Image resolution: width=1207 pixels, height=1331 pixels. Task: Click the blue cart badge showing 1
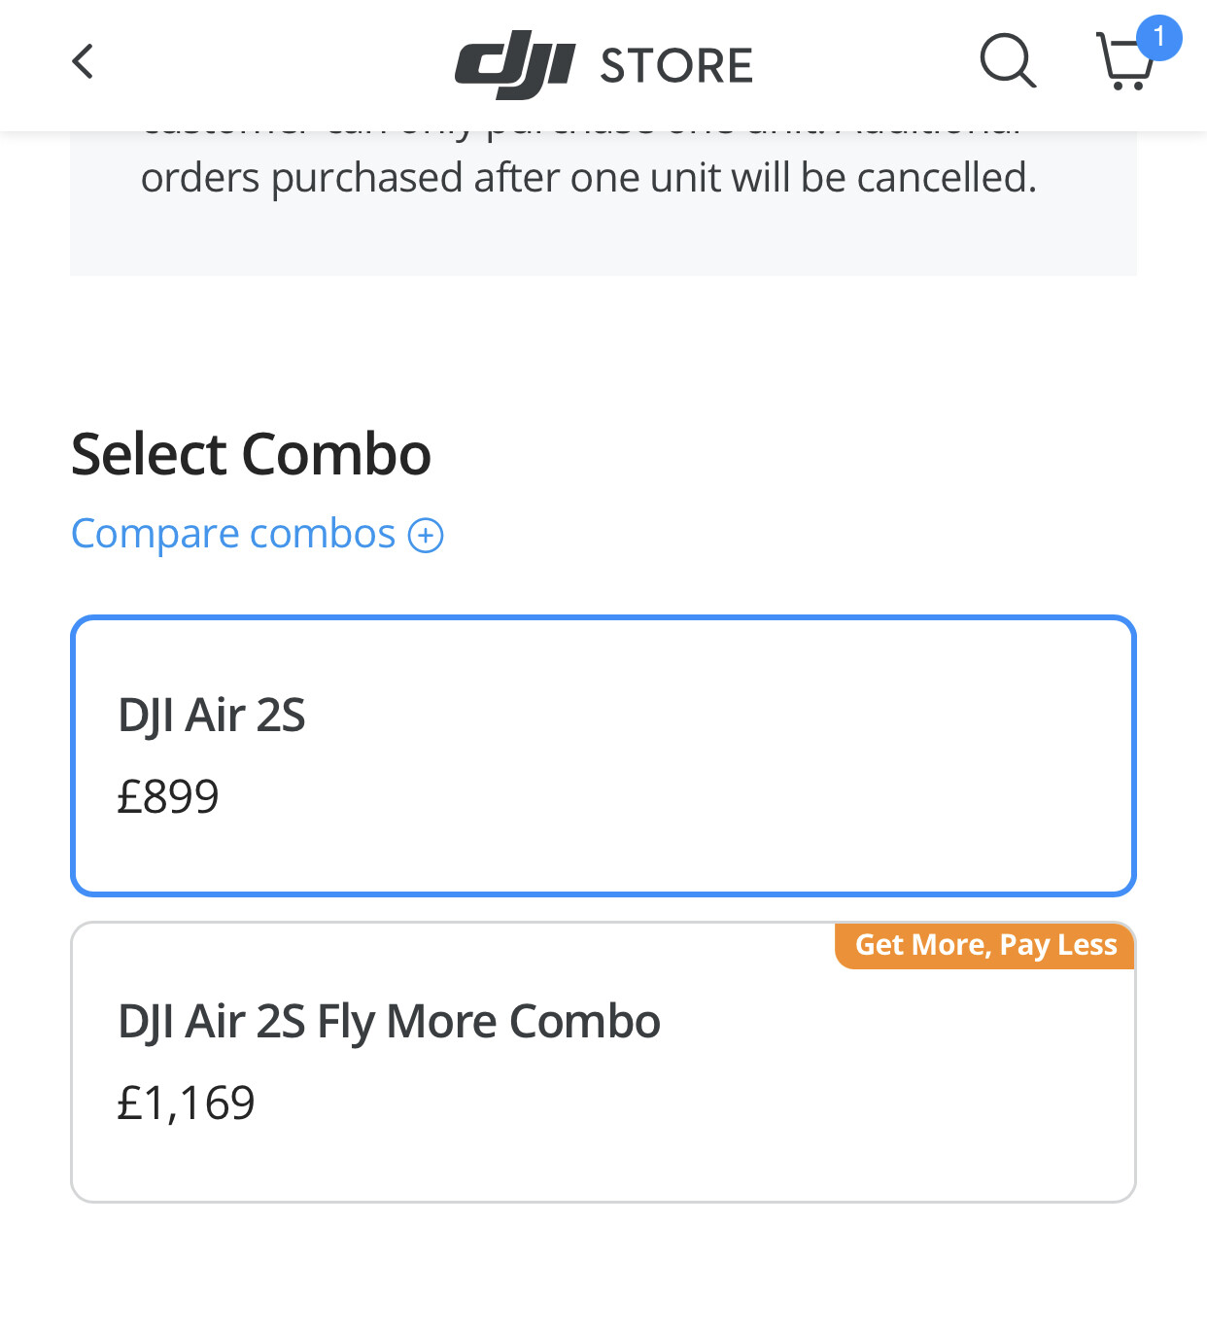[1158, 38]
